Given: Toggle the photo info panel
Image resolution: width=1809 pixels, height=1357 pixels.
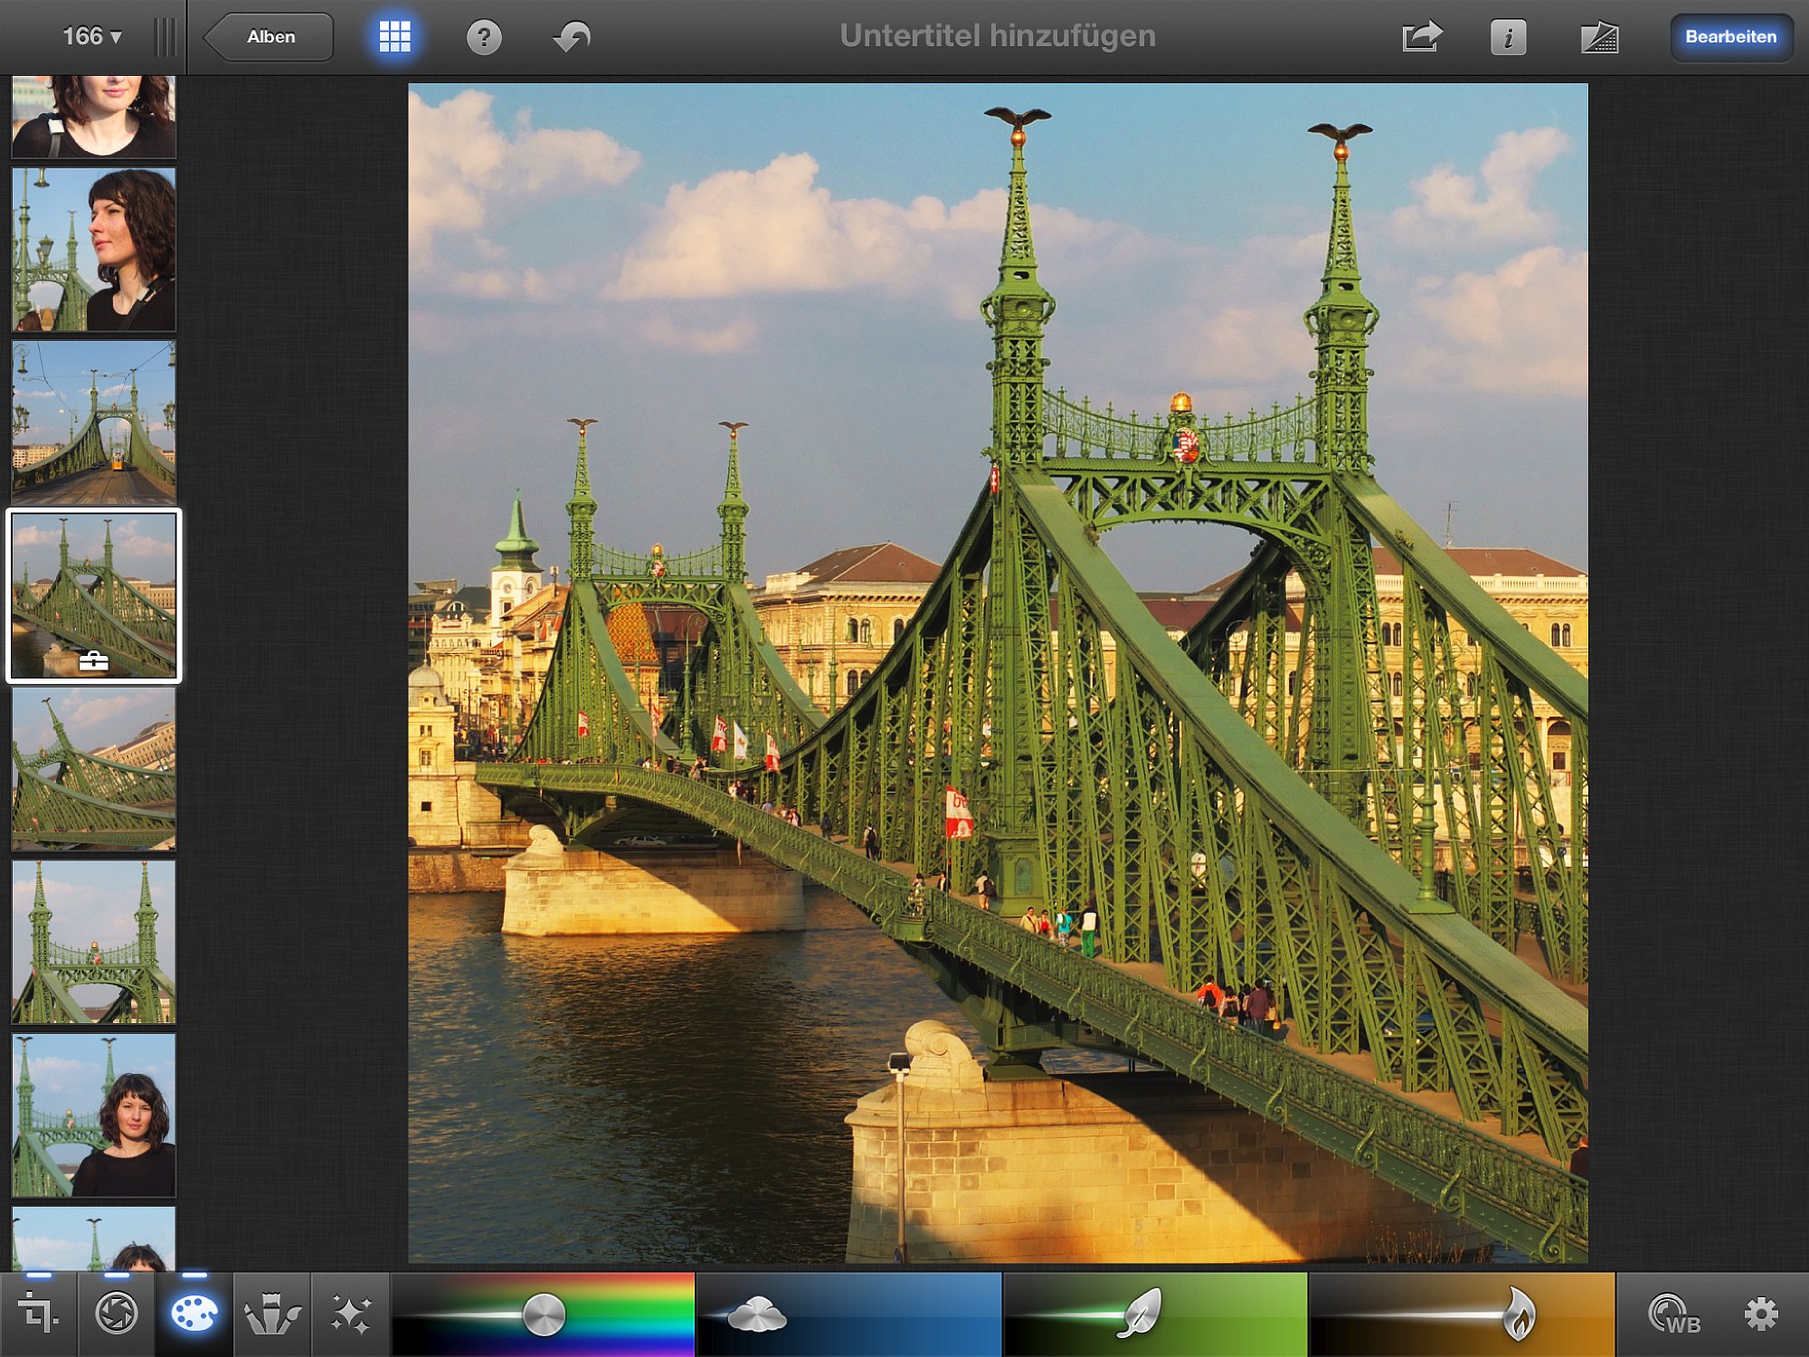Looking at the screenshot, I should click(1508, 37).
